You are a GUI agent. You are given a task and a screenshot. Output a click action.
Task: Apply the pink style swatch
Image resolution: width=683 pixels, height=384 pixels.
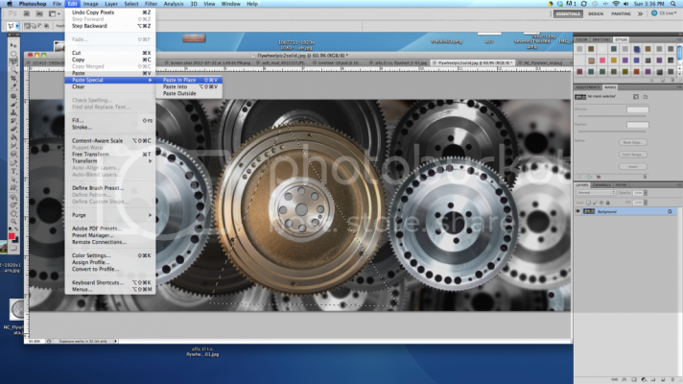pyautogui.click(x=602, y=60)
